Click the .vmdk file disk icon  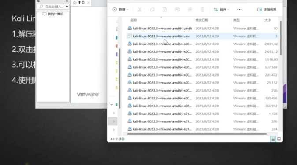coord(130,28)
